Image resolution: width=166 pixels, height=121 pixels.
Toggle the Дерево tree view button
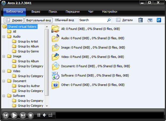(x=14, y=20)
